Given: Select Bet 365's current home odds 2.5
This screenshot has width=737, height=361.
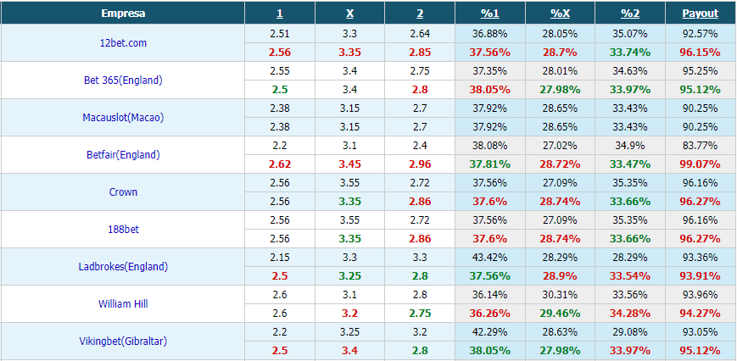Looking at the screenshot, I should (x=280, y=89).
